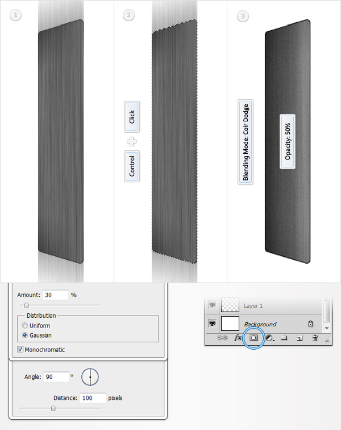Click the new group folder icon
341x430 pixels.
tap(284, 338)
